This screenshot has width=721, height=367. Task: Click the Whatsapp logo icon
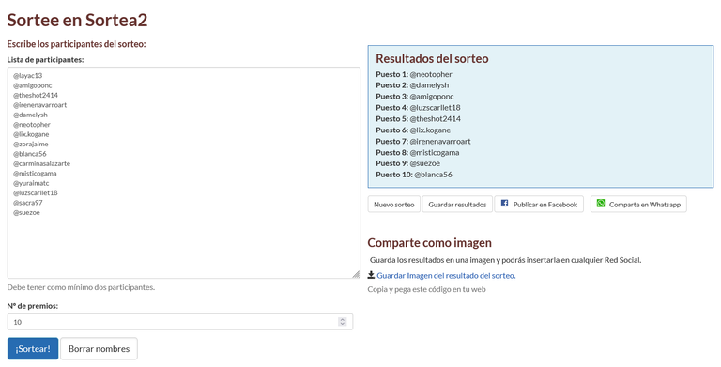(601, 204)
